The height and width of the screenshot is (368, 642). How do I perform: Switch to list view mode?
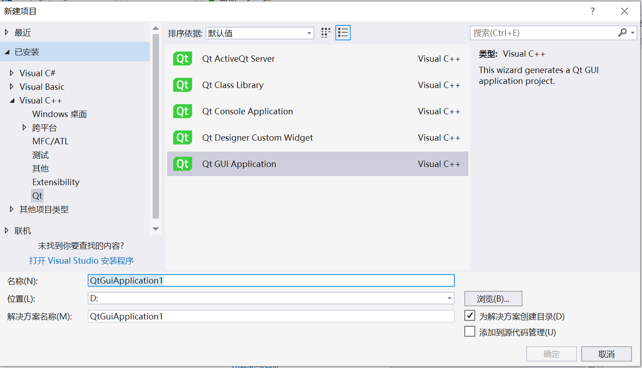pyautogui.click(x=343, y=32)
